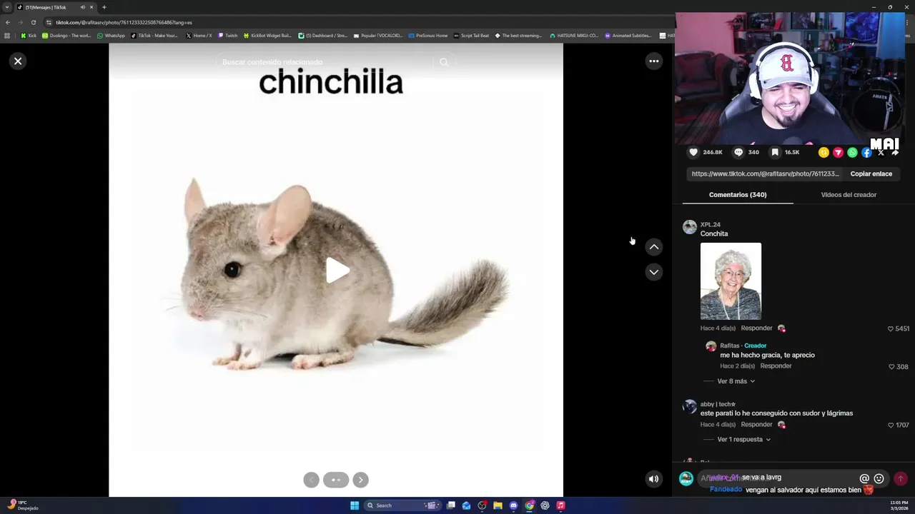
Task: Open the Conchita elderly woman comment image
Action: tap(731, 281)
